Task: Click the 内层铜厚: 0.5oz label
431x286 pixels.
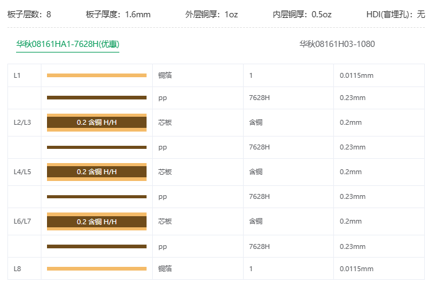Action: click(302, 14)
